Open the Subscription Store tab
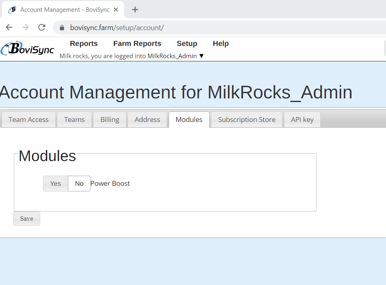This screenshot has width=386, height=285. click(247, 120)
